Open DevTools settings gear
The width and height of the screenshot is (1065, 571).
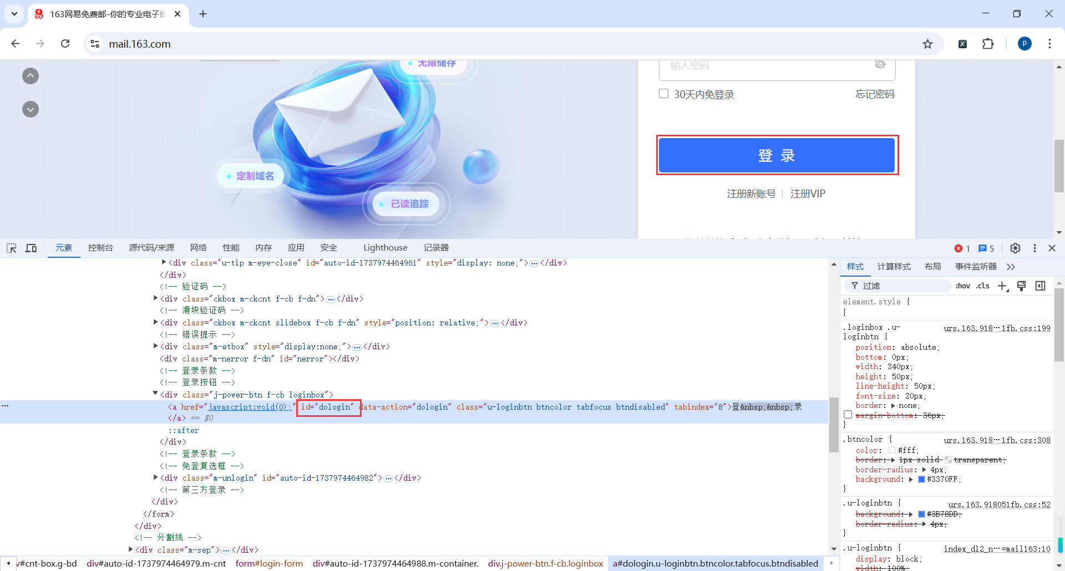click(x=1015, y=248)
